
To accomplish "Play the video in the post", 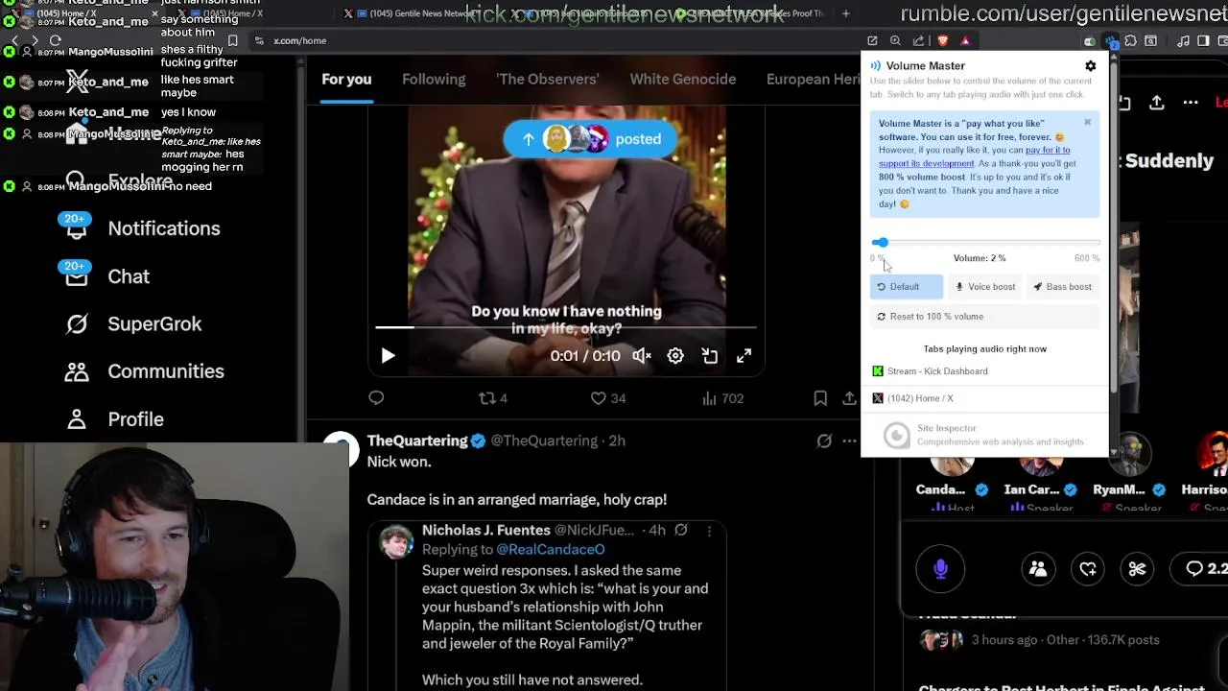I will [x=388, y=356].
